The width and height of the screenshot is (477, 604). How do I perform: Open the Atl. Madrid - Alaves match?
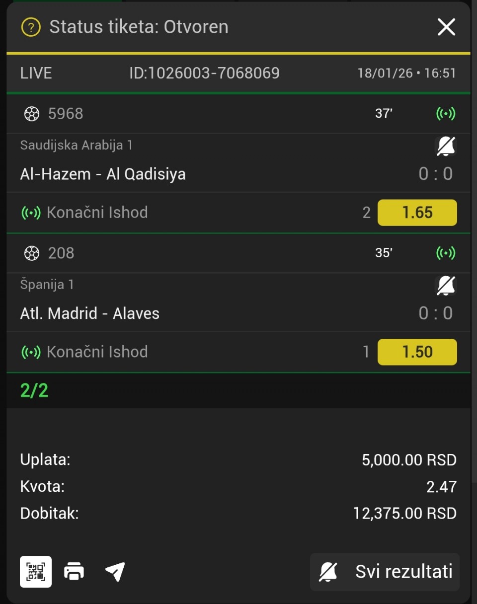(x=90, y=313)
